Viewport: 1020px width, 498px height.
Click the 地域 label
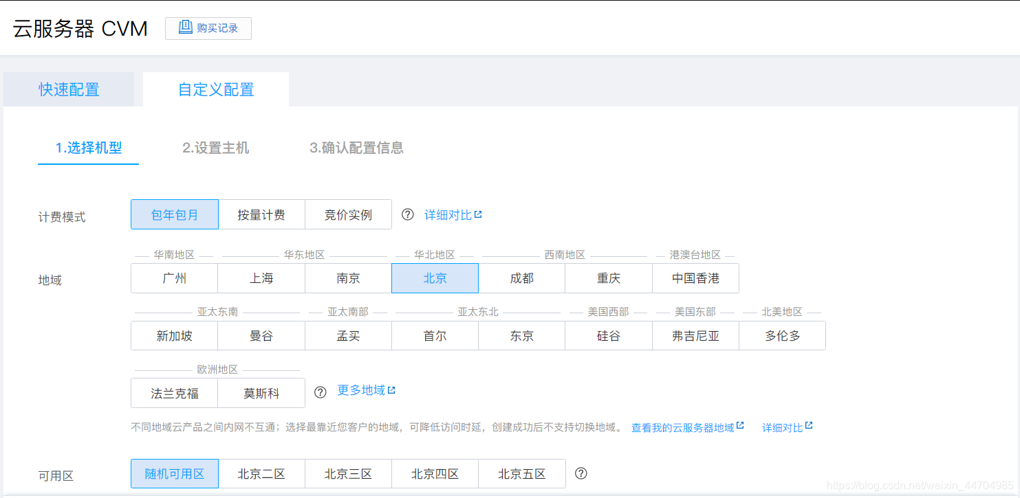click(x=50, y=280)
